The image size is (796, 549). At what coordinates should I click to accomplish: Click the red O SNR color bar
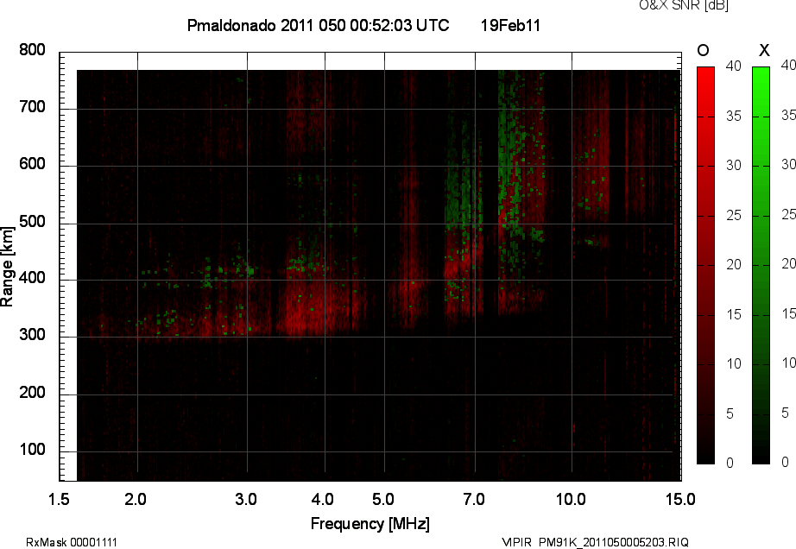(x=705, y=265)
